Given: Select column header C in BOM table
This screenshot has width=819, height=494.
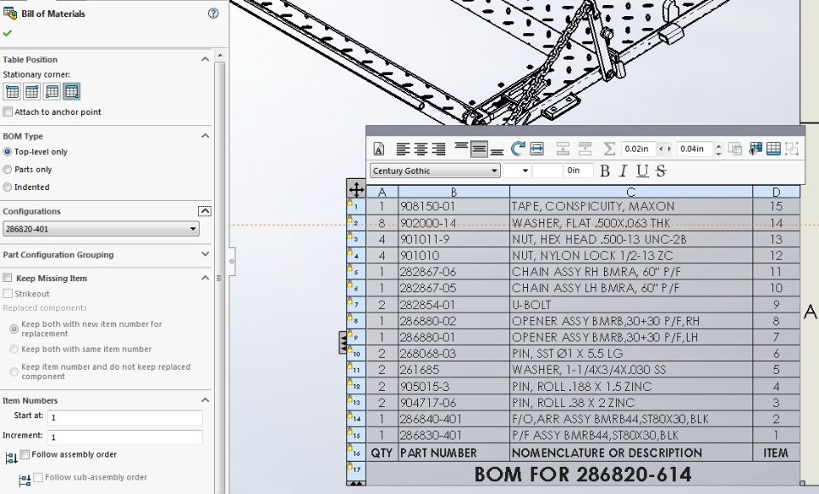Looking at the screenshot, I should pos(631,192).
